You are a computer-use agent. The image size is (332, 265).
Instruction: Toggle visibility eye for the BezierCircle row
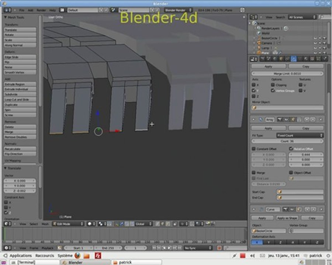pyautogui.click(x=315, y=38)
